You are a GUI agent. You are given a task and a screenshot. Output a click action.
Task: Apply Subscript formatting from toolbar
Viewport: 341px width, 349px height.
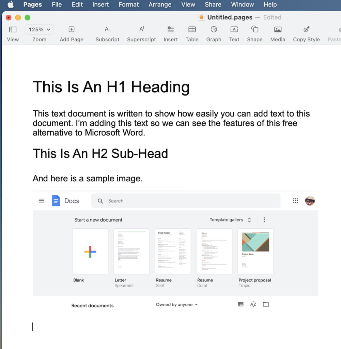point(107,29)
